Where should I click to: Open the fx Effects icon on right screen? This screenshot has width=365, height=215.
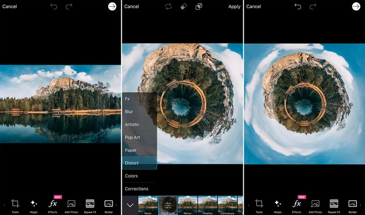[297, 203]
